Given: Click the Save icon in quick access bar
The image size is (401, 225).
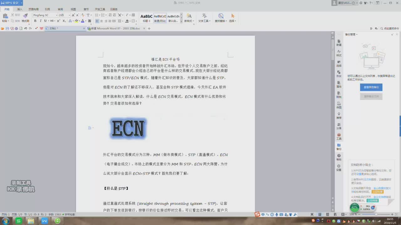Looking at the screenshot, I should [x=7, y=28].
